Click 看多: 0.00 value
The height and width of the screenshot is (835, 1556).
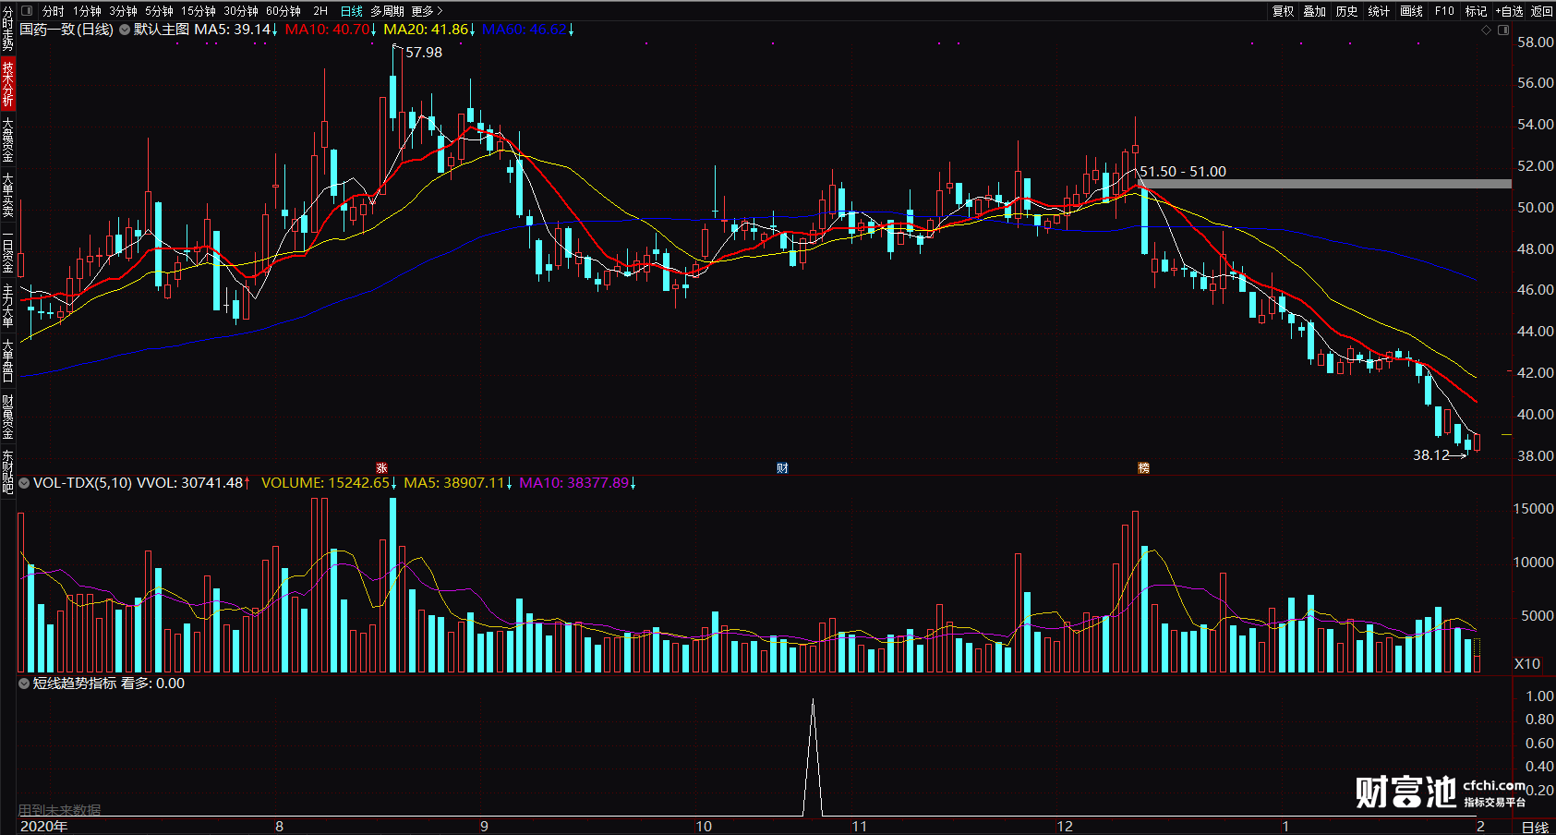(x=152, y=684)
